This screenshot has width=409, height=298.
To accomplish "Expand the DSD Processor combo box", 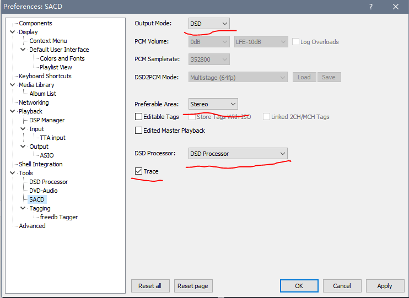I will click(238, 154).
